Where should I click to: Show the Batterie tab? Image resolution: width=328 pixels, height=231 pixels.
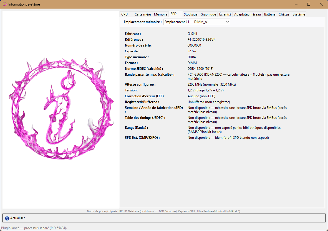click(x=270, y=14)
